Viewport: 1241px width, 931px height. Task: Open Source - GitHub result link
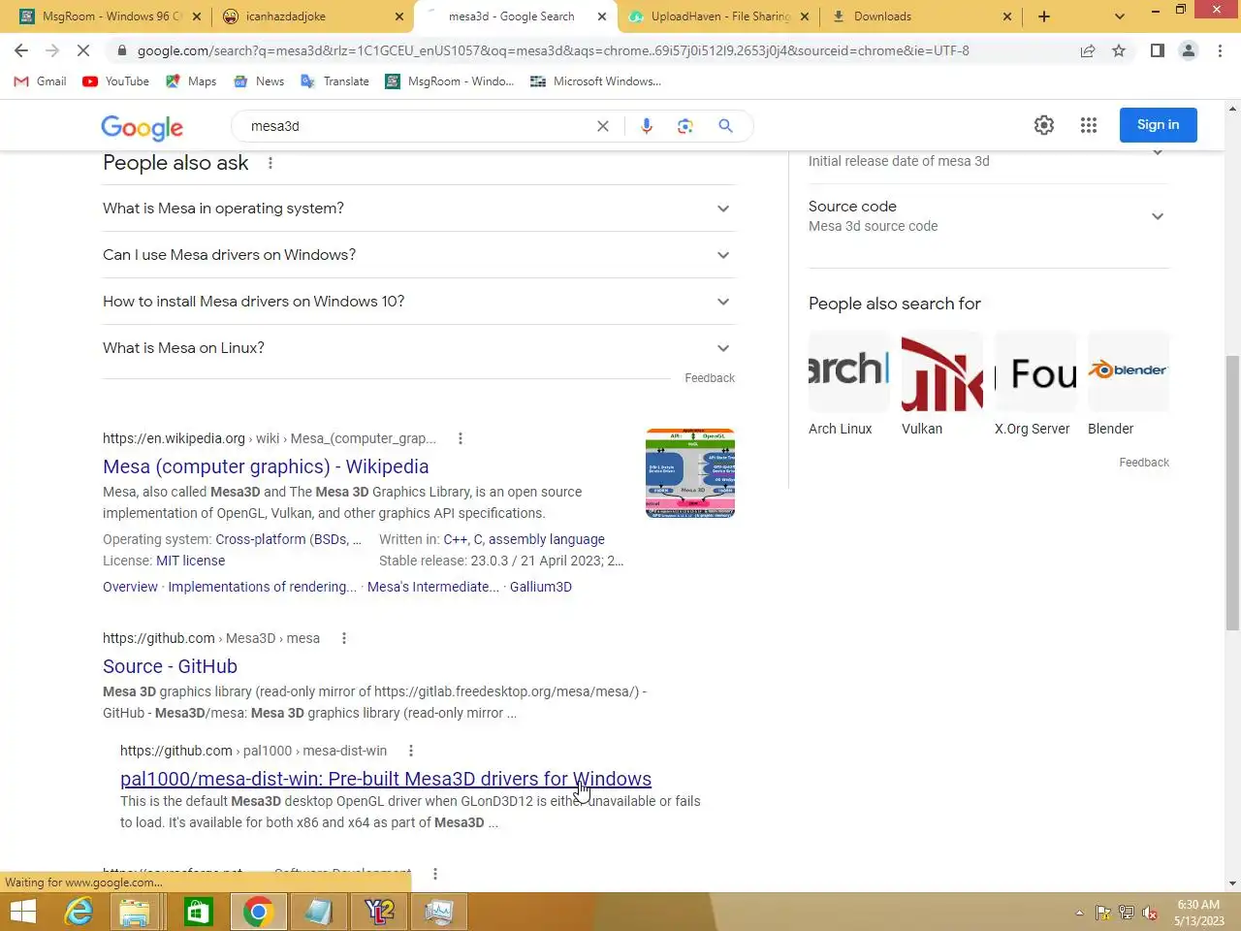click(x=170, y=666)
